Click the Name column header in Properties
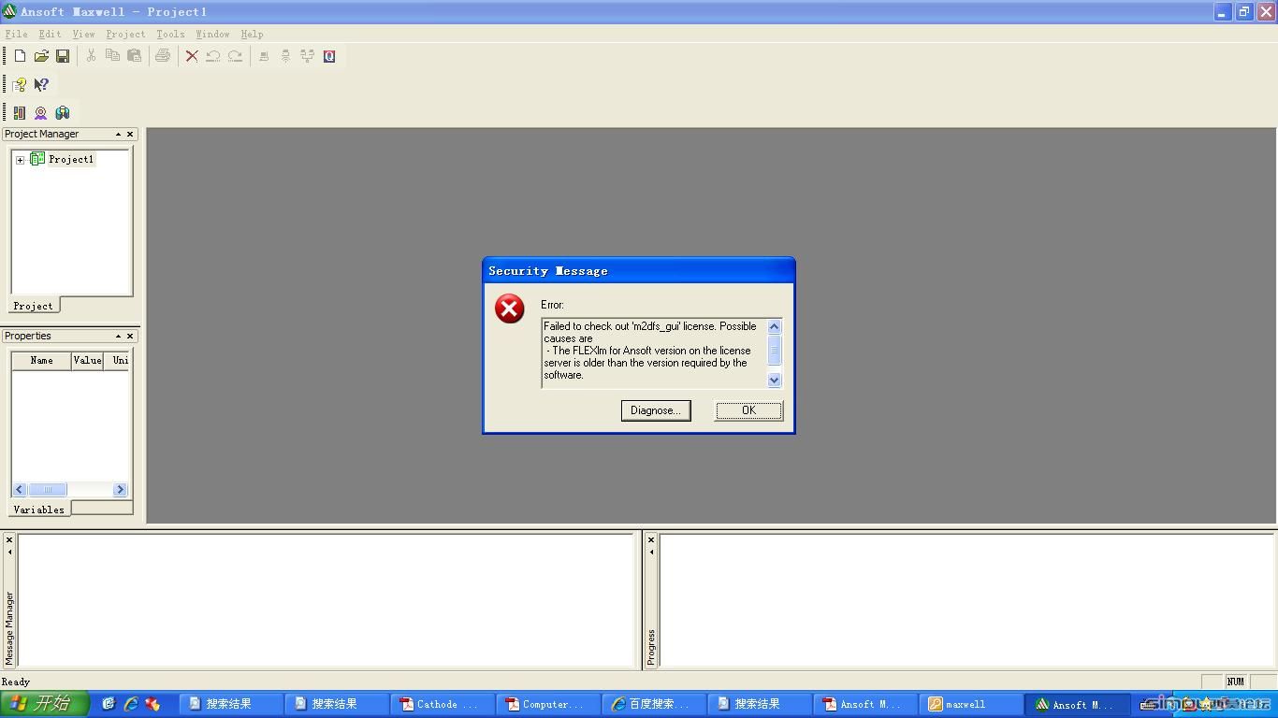Screen dimensions: 1278x718 (x=41, y=360)
